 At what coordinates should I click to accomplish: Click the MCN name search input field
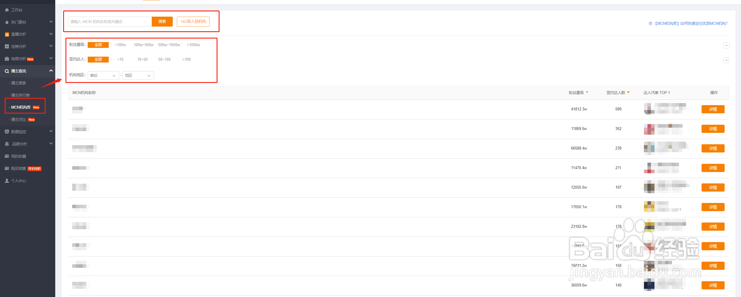(110, 22)
